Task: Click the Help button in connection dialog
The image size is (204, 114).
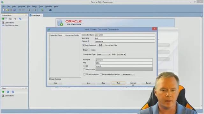Action: 55,83
